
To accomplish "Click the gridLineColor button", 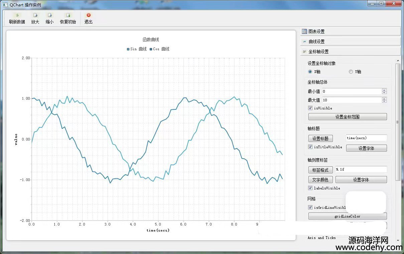I will [348, 216].
